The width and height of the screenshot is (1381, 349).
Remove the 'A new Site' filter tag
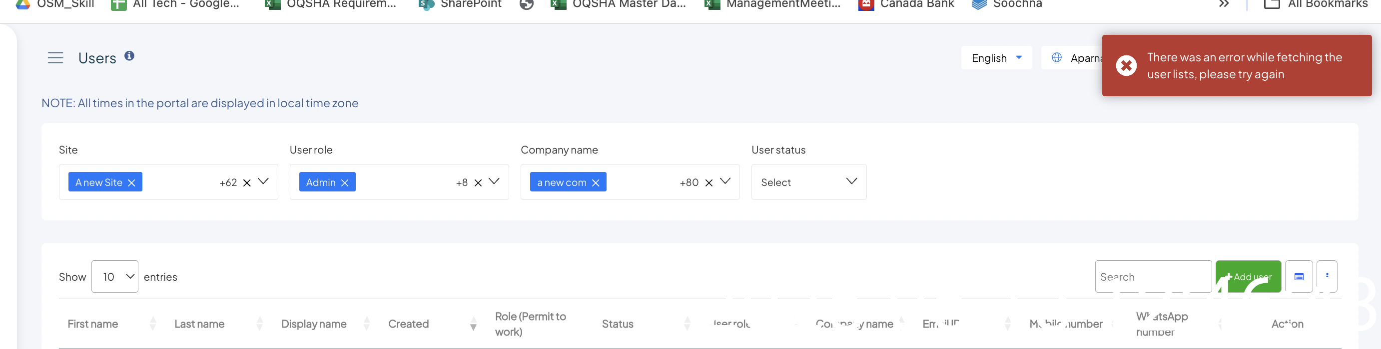[132, 183]
